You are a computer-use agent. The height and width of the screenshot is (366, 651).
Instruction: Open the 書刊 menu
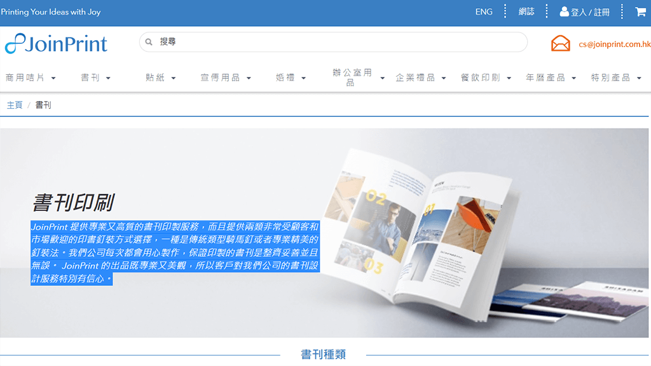pyautogui.click(x=90, y=78)
